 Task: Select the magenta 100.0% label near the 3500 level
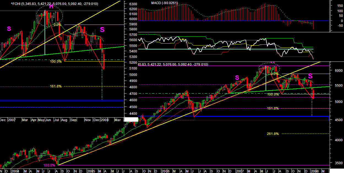(49, 165)
